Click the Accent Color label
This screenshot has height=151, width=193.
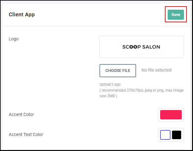click(x=21, y=114)
